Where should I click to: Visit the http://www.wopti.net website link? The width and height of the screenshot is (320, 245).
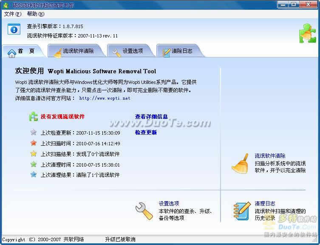[x=105, y=98]
